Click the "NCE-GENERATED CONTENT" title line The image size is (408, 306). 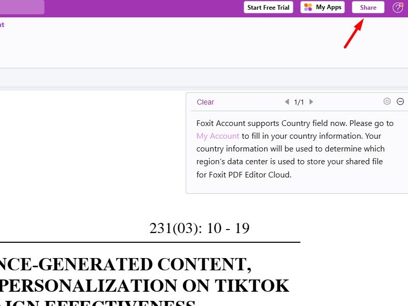point(125,264)
